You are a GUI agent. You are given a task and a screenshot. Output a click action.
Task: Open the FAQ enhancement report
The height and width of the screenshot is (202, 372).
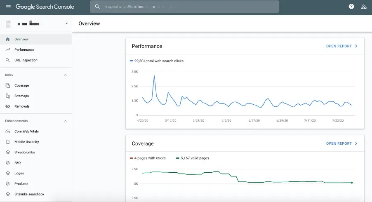18,163
